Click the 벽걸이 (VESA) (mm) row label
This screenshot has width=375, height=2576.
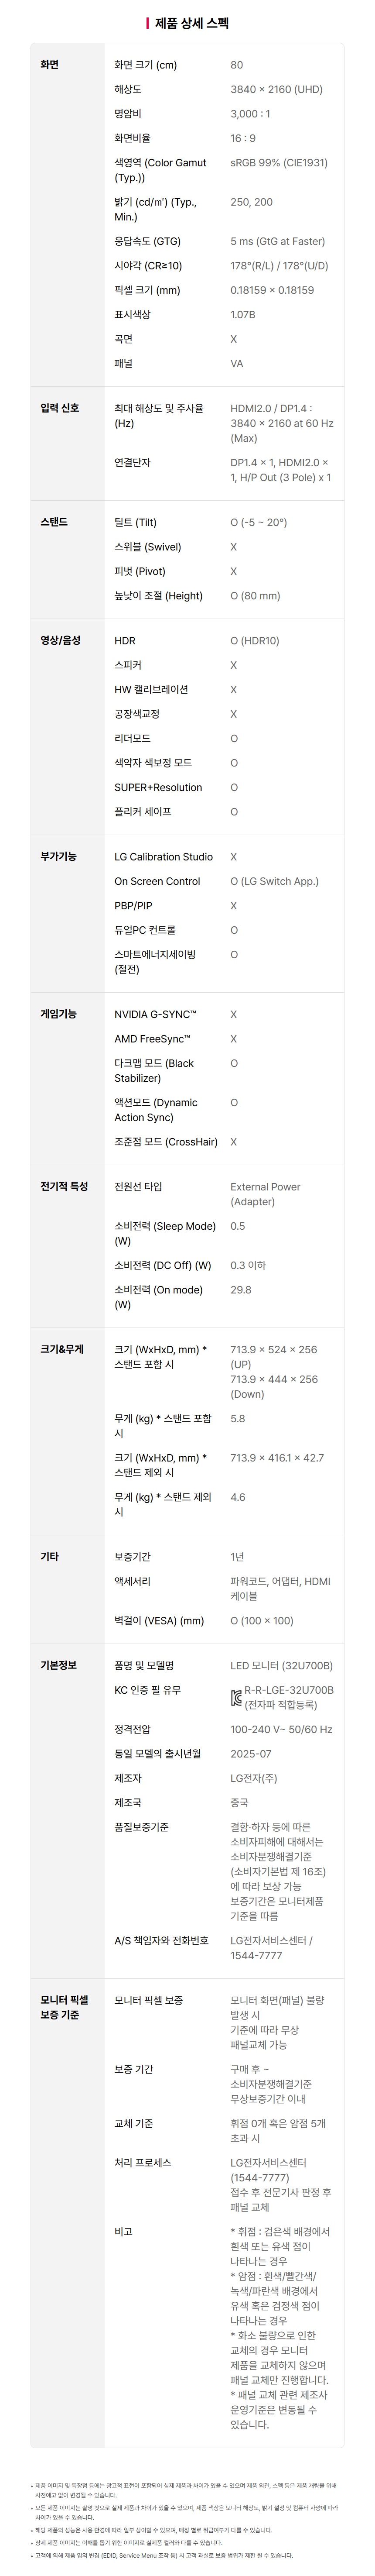coord(159,1620)
